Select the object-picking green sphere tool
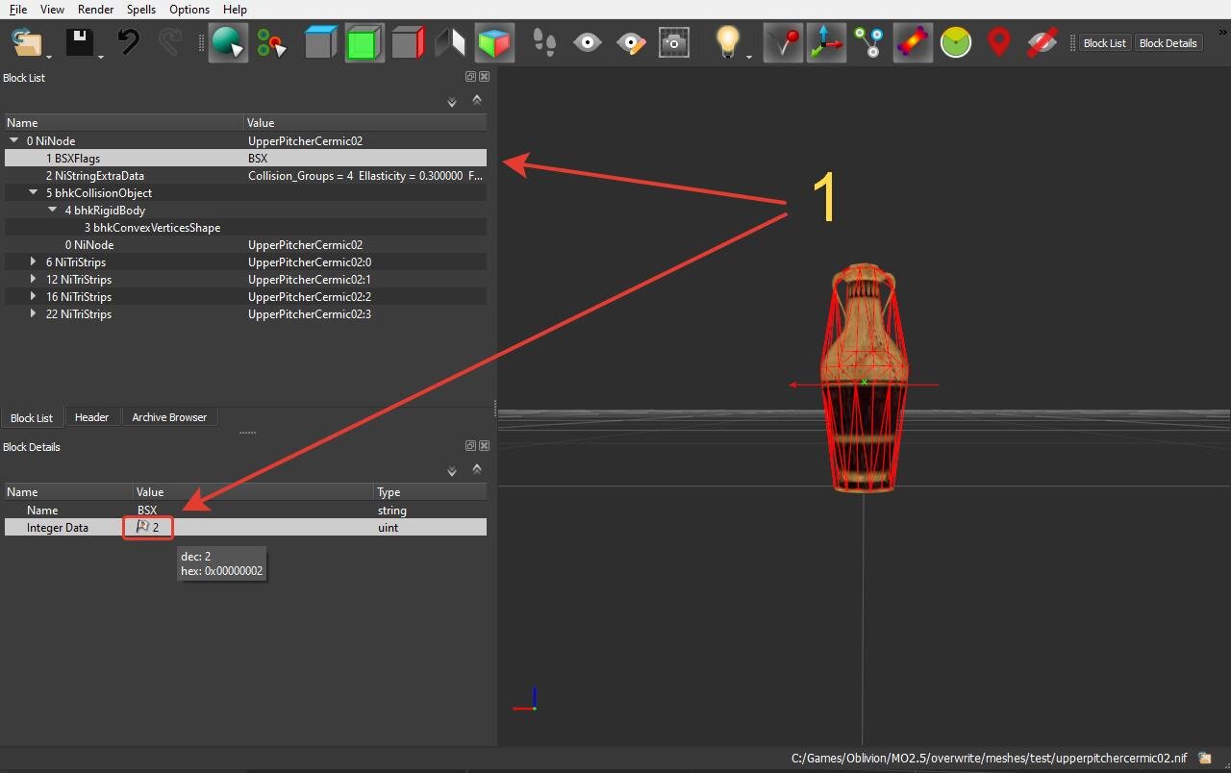 tap(228, 43)
